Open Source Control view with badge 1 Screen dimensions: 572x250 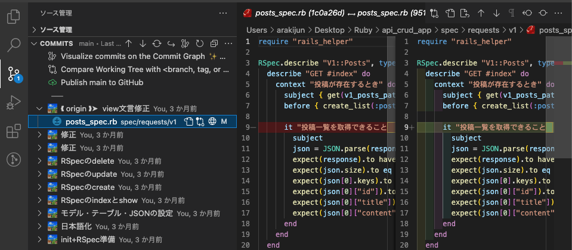(14, 74)
